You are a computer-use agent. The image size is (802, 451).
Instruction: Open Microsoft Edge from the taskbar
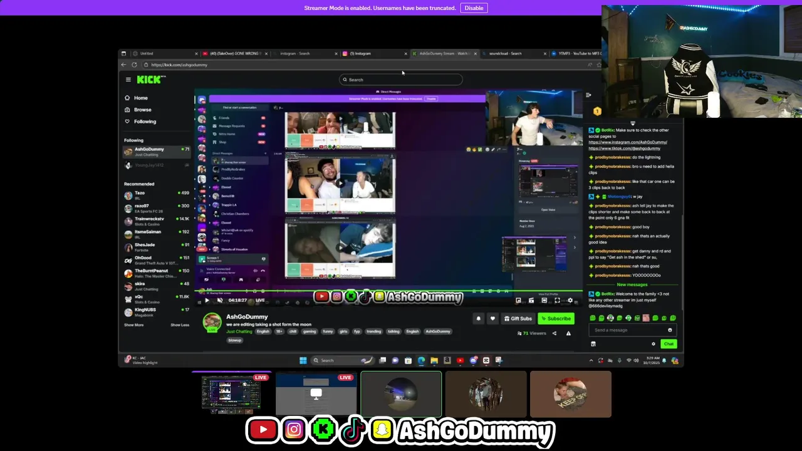point(421,360)
